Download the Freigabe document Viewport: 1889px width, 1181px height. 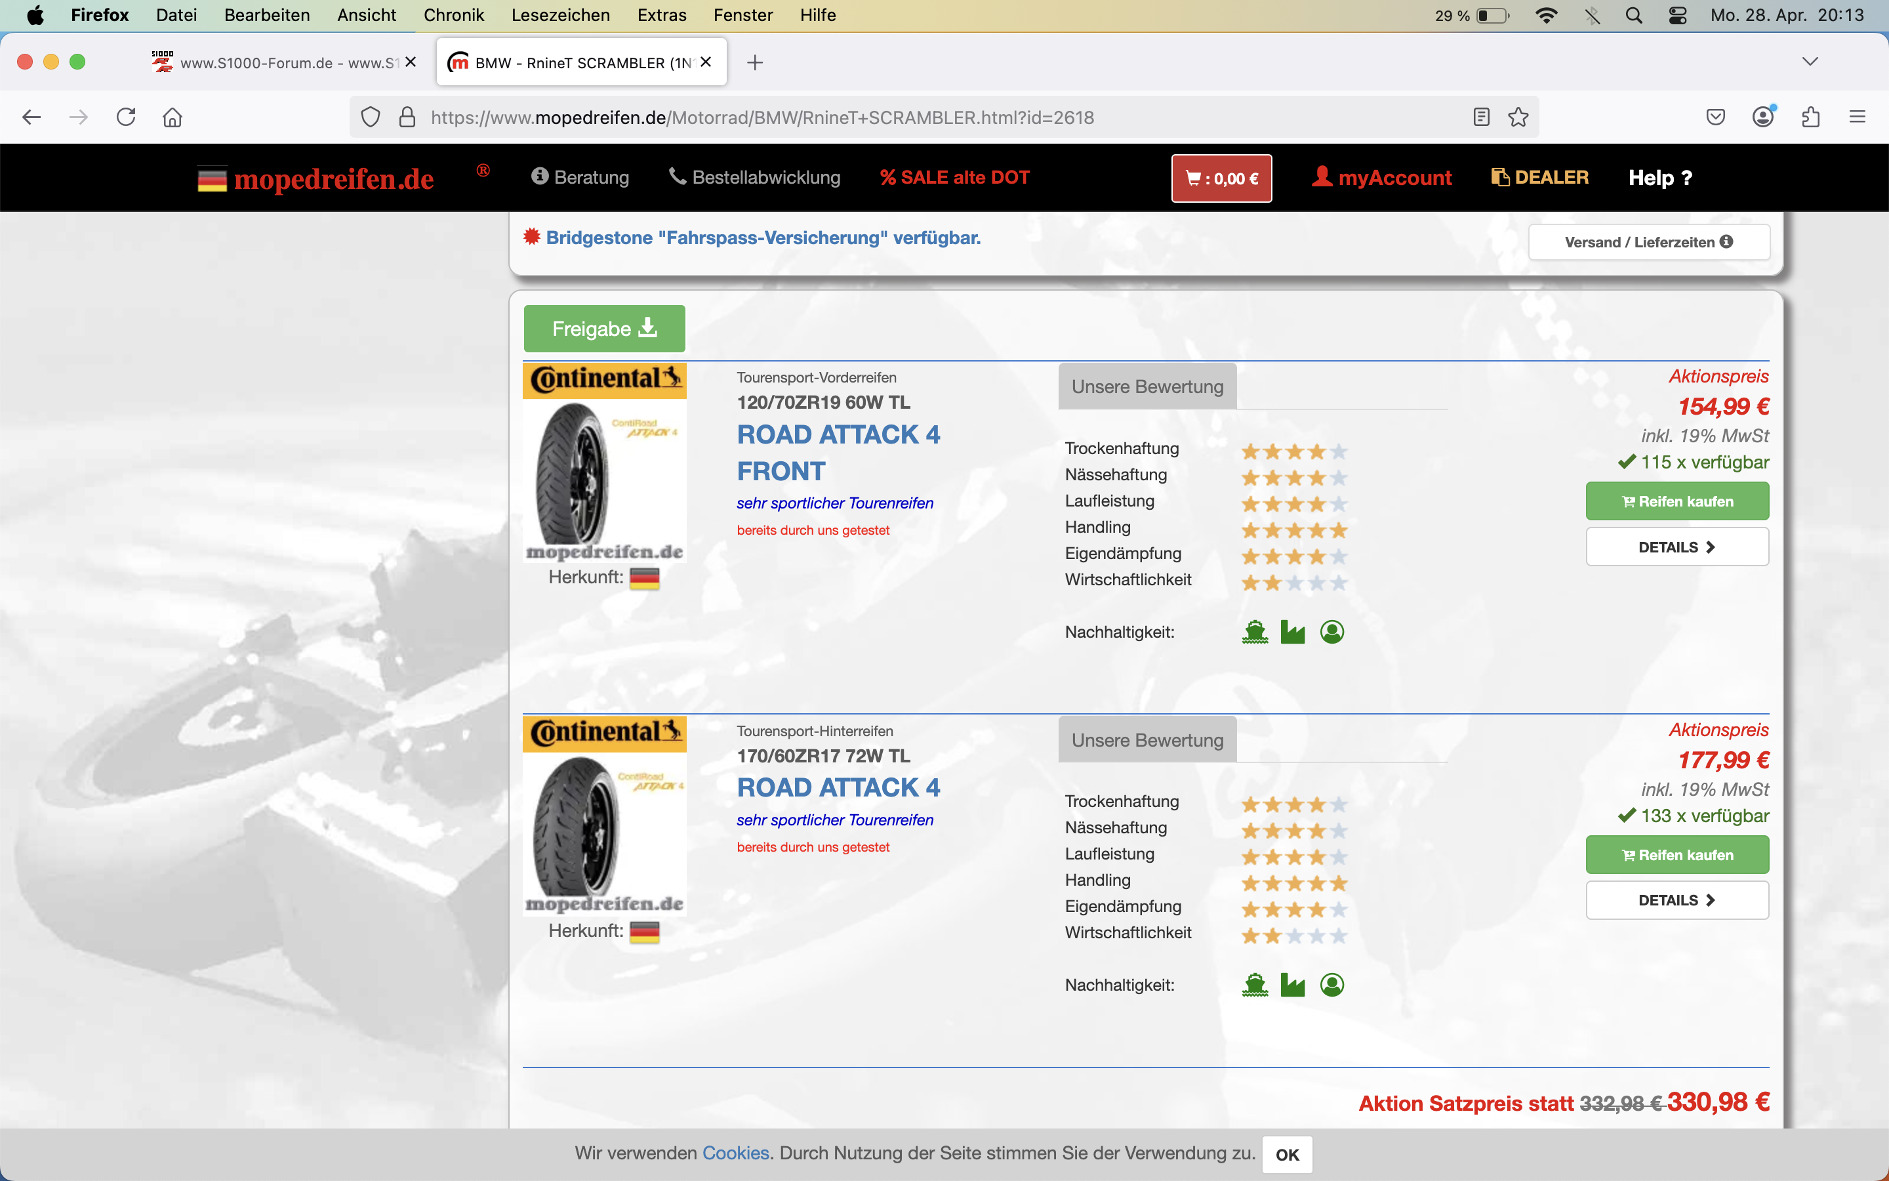[604, 329]
